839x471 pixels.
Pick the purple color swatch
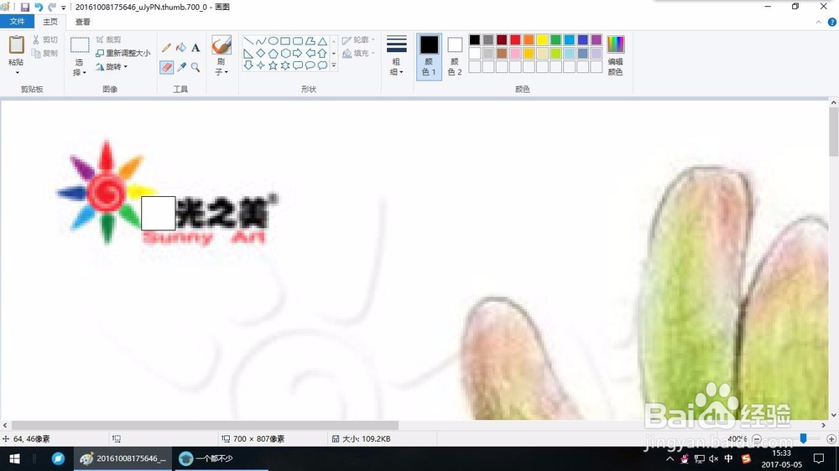pos(596,40)
